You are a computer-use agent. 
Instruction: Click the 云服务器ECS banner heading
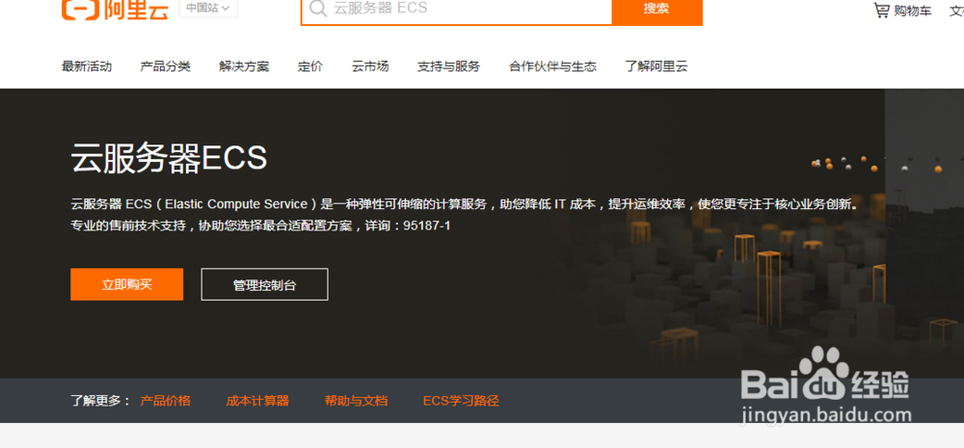point(169,158)
